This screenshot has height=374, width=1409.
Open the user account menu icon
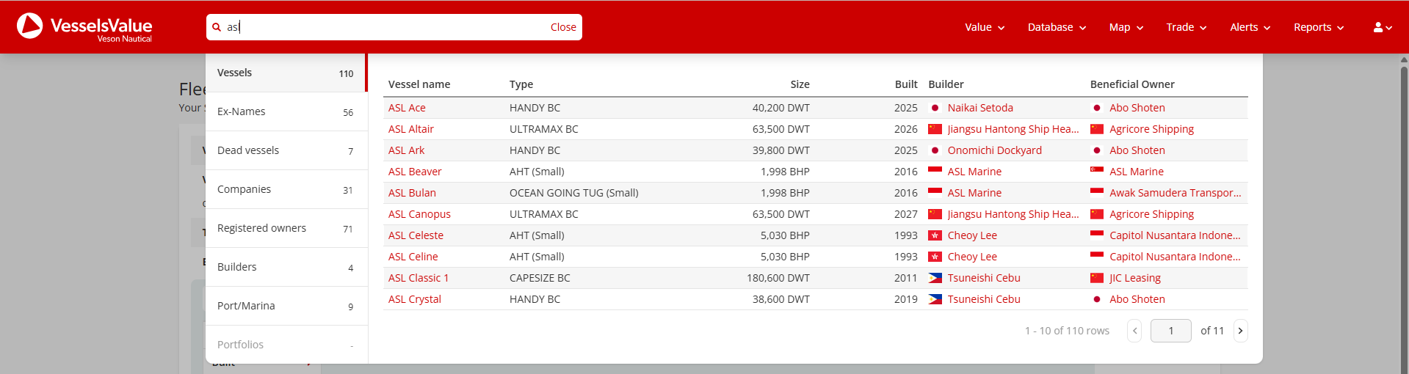[1383, 27]
